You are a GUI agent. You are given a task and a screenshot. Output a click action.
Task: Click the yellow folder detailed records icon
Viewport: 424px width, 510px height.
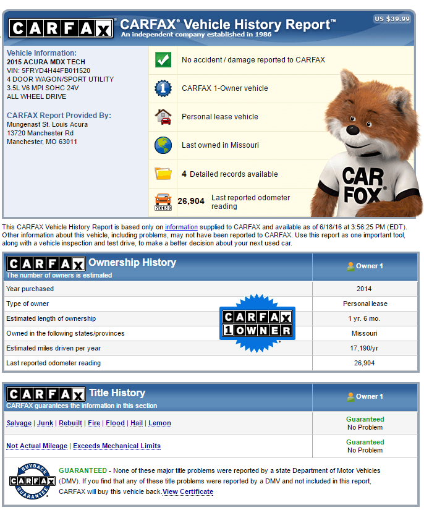163,173
